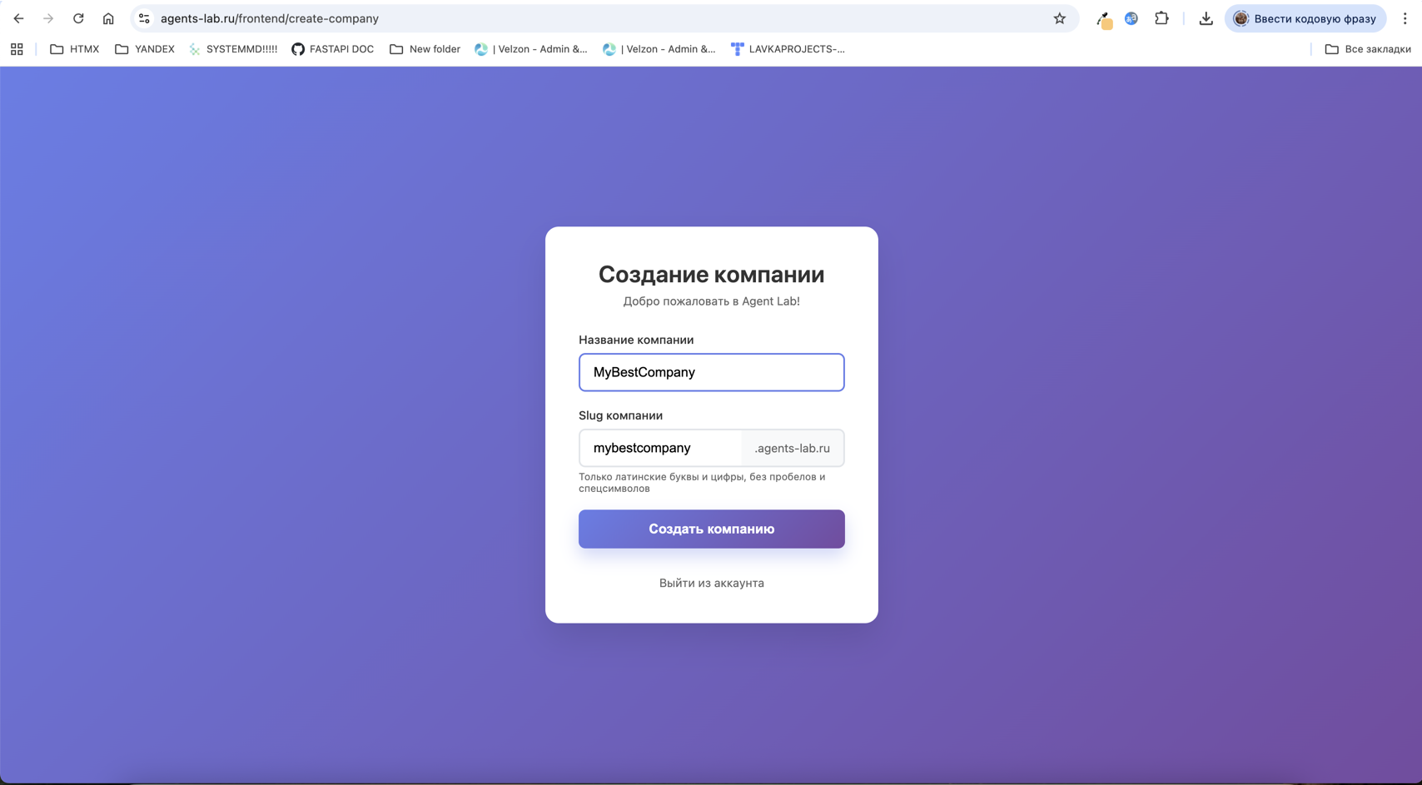Open the YANDEX bookmarks folder

click(144, 49)
